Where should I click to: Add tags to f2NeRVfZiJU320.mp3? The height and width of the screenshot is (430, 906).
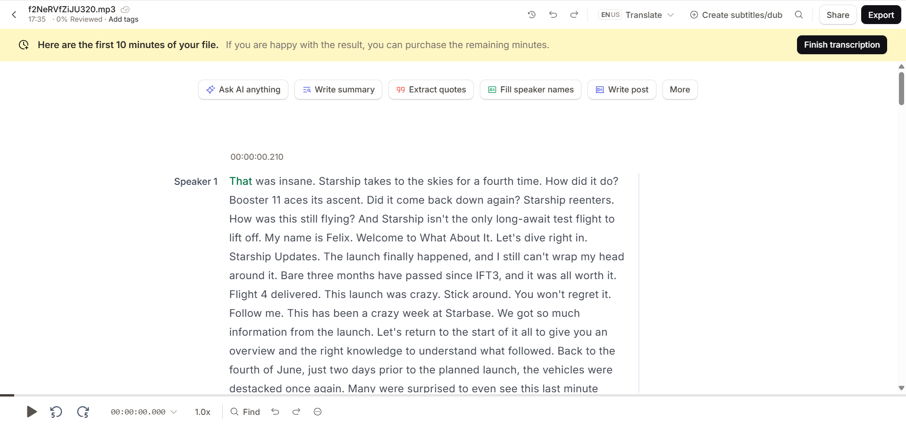pyautogui.click(x=123, y=19)
